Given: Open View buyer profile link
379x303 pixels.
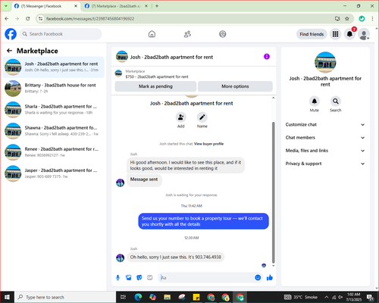Looking at the screenshot, I should pyautogui.click(x=208, y=144).
